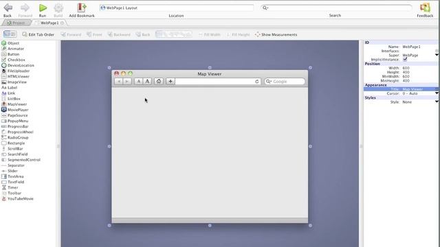Click the Width value 600

(406, 68)
